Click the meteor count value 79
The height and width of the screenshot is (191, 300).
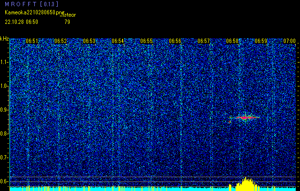67,22
